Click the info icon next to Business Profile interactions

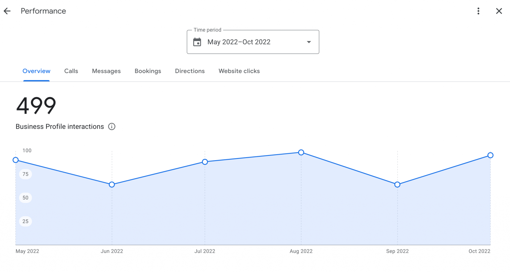coord(112,126)
